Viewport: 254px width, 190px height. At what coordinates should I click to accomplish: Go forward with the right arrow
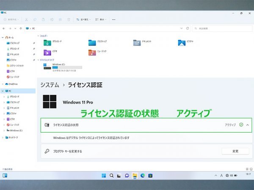click(x=10, y=28)
